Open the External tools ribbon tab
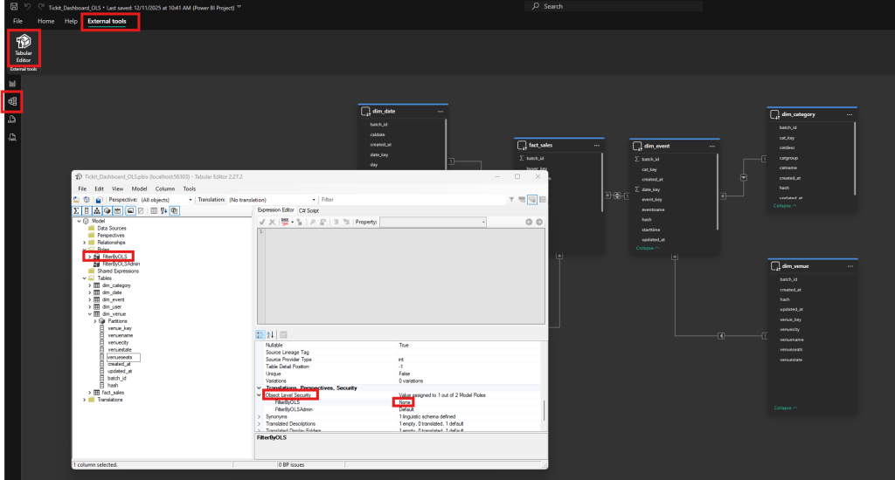Image resolution: width=895 pixels, height=480 pixels. point(107,20)
